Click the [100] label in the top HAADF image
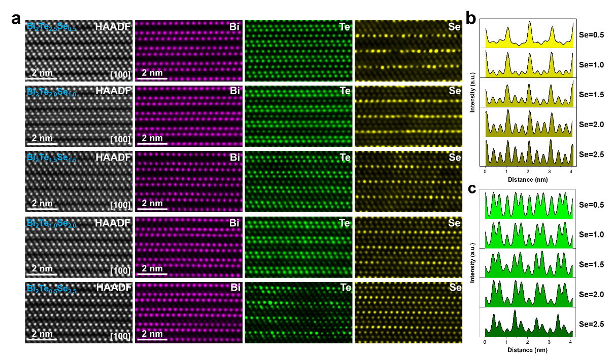The width and height of the screenshot is (615, 356). click(x=120, y=75)
